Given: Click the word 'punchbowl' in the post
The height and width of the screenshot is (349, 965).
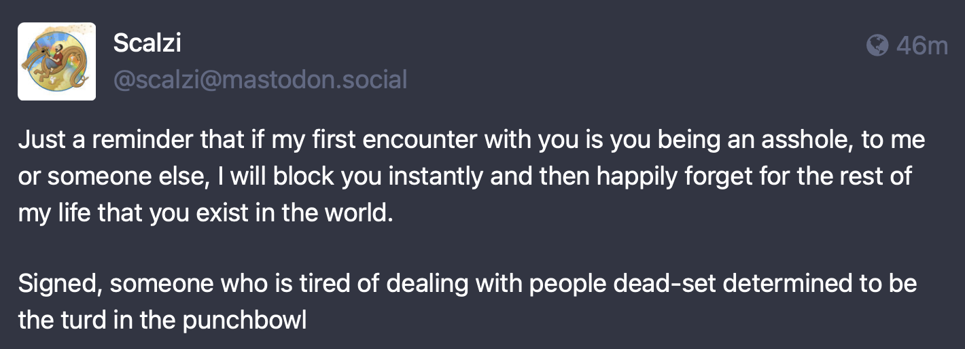Looking at the screenshot, I should tap(245, 320).
